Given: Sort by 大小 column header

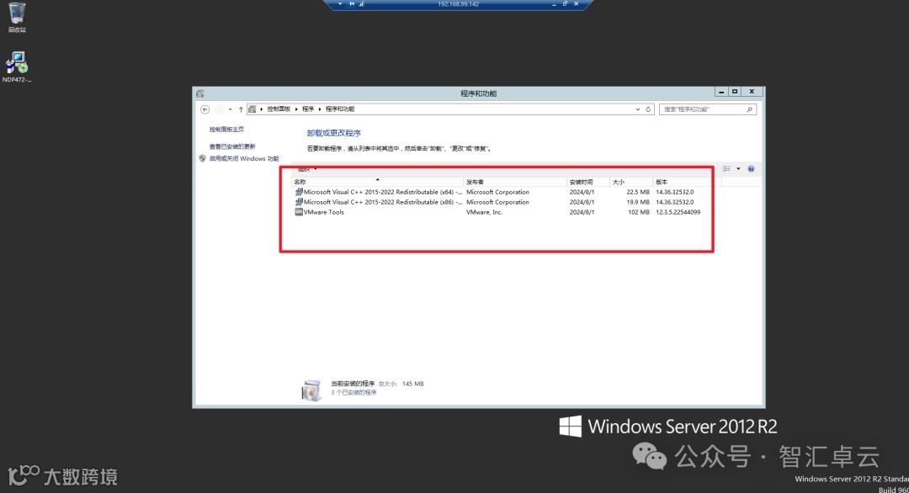Looking at the screenshot, I should pyautogui.click(x=630, y=182).
